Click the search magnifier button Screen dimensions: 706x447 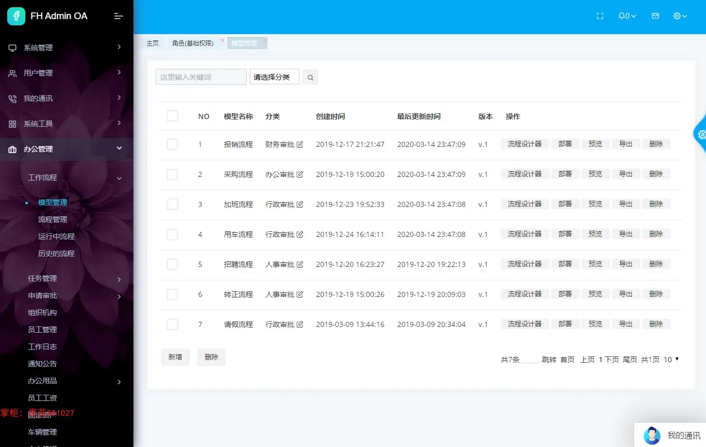(x=310, y=77)
